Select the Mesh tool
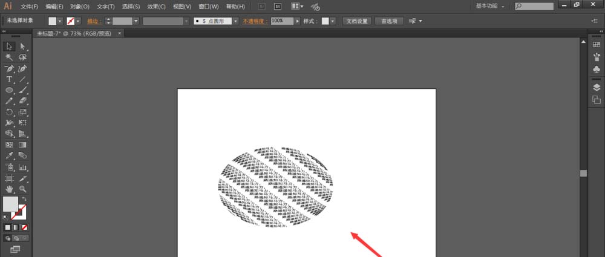The image size is (605, 257). (x=9, y=145)
